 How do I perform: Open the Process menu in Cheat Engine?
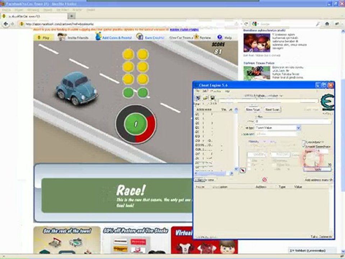(x=215, y=91)
